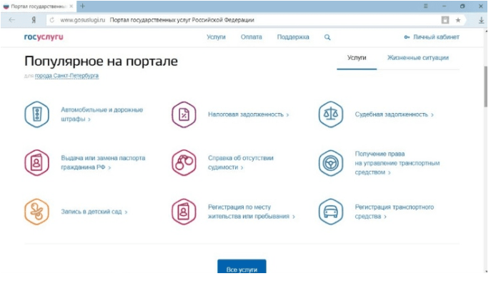Open the Поддержка menu item

293,37
